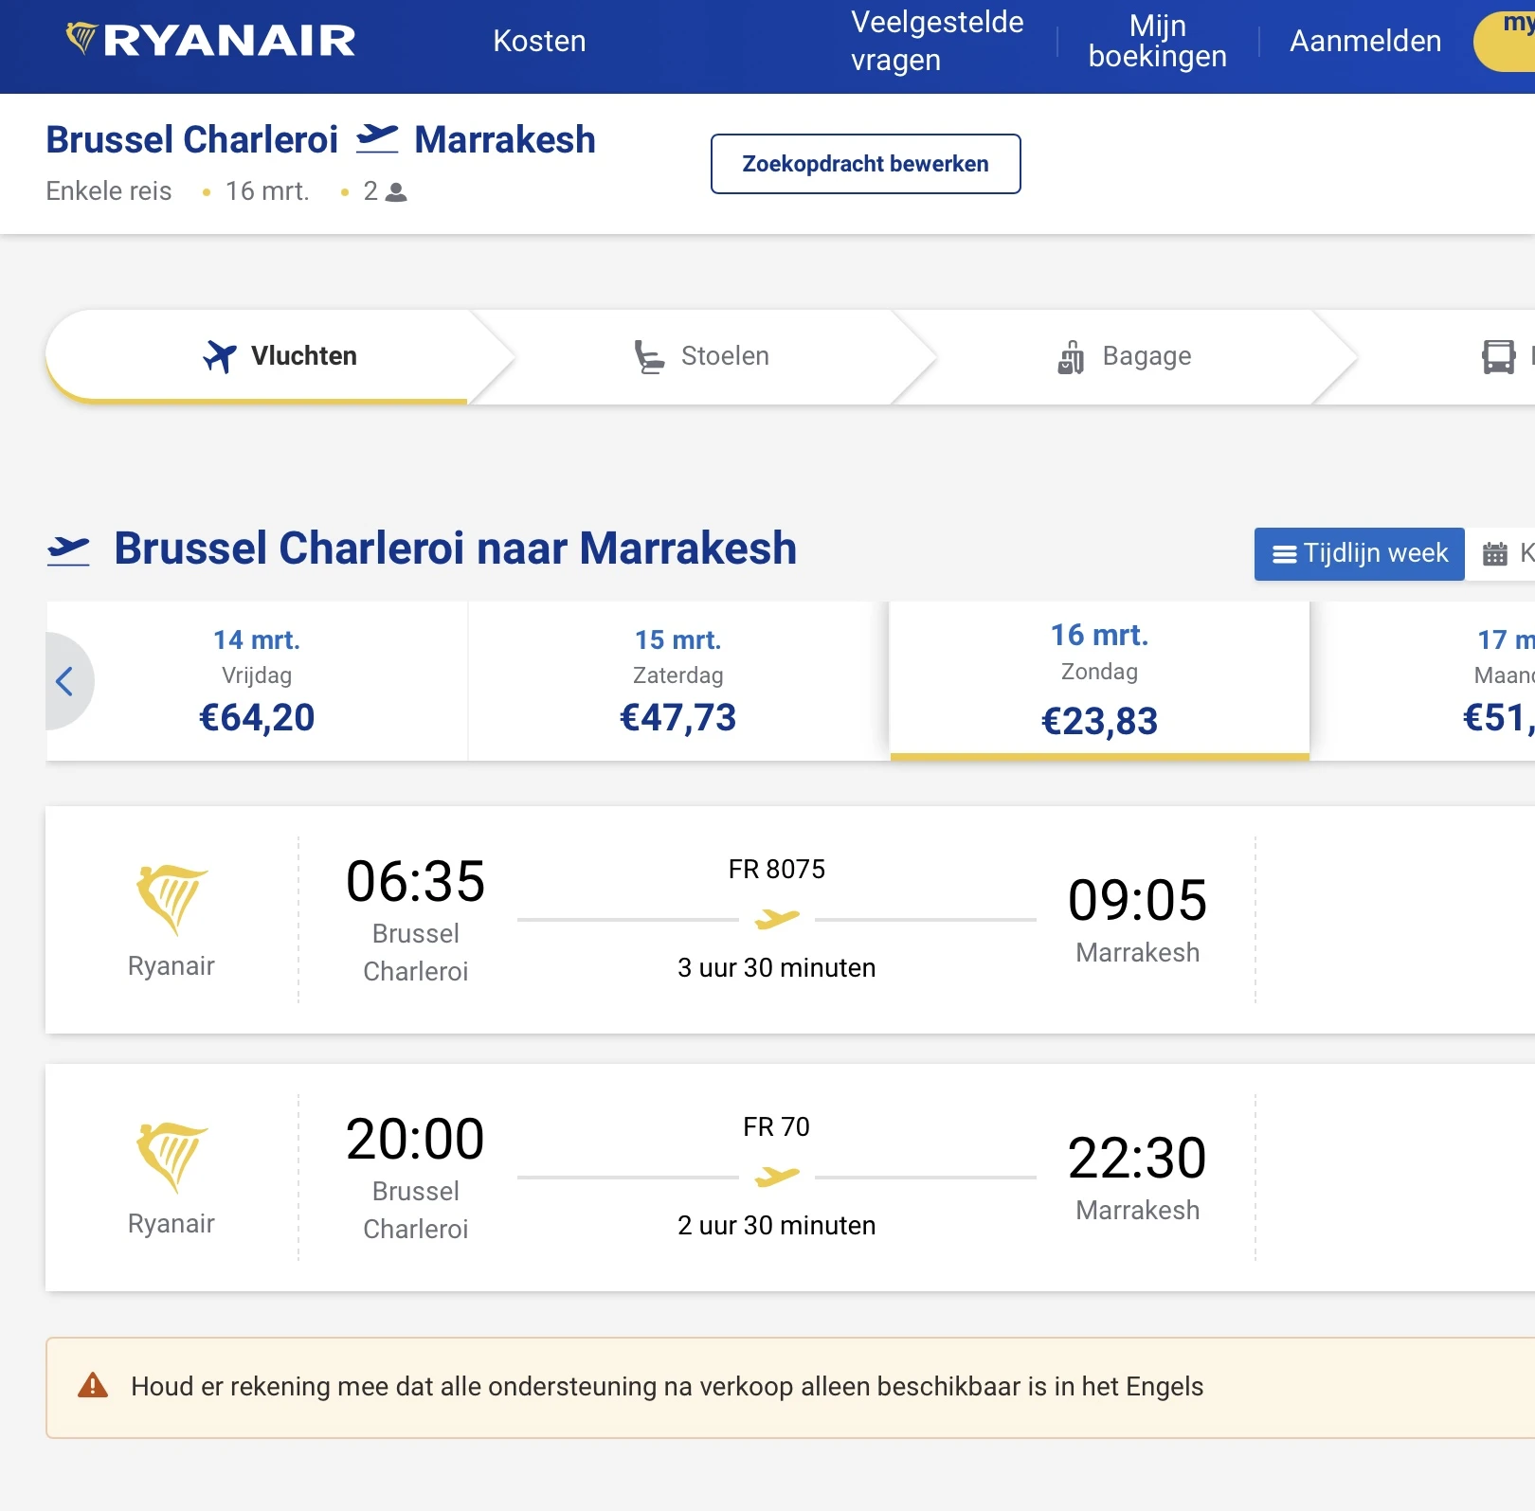Select the 15 mrt. Zaterdag date
Screen dimensions: 1535x1511
(x=677, y=680)
